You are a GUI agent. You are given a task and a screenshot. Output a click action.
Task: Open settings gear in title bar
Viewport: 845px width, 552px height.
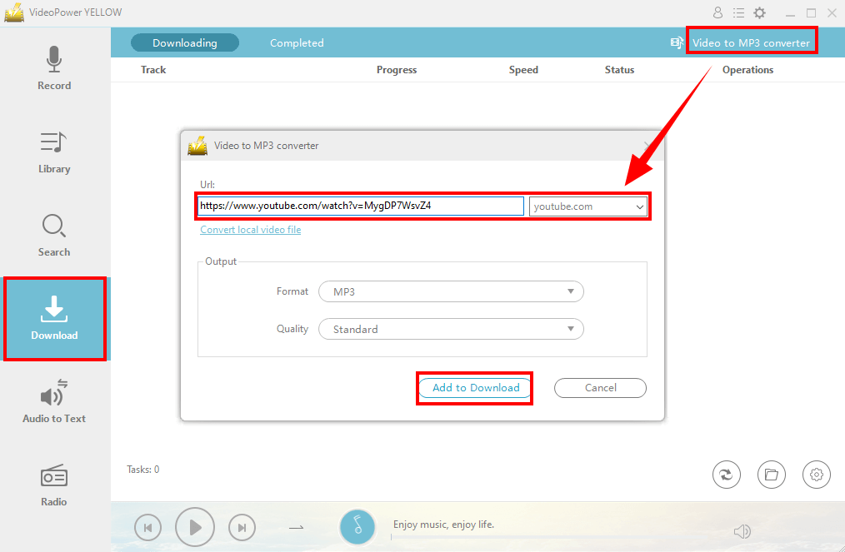(x=759, y=12)
